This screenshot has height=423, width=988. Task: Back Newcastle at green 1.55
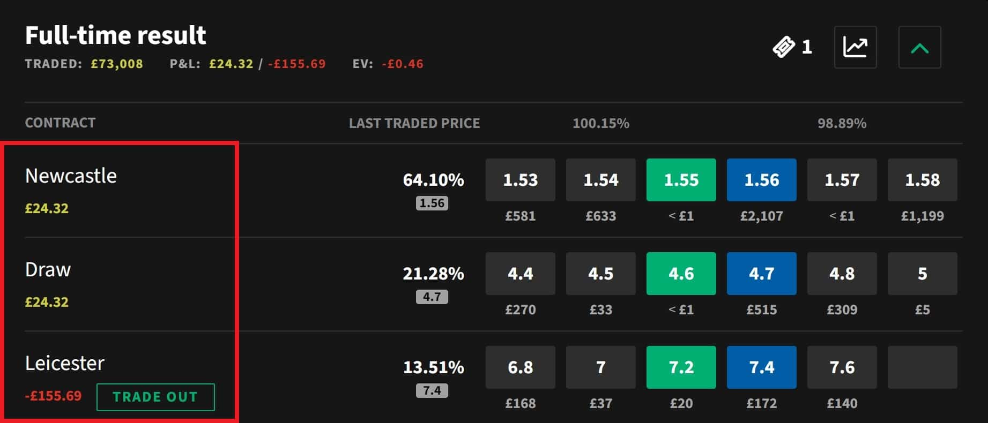tap(681, 180)
